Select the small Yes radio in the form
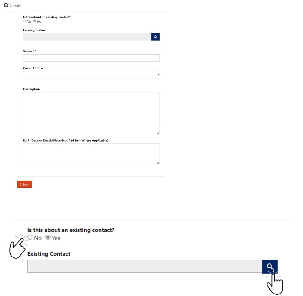303x296 pixels. [34, 21]
